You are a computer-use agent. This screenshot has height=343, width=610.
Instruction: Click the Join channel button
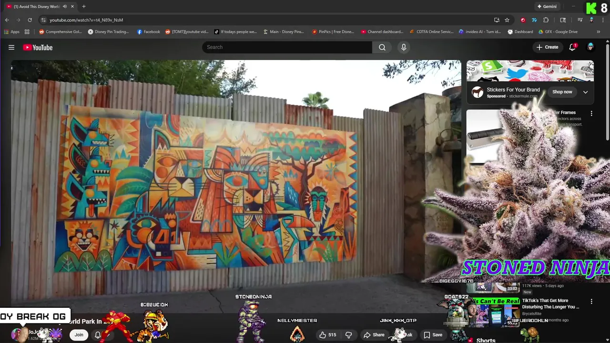point(79,335)
